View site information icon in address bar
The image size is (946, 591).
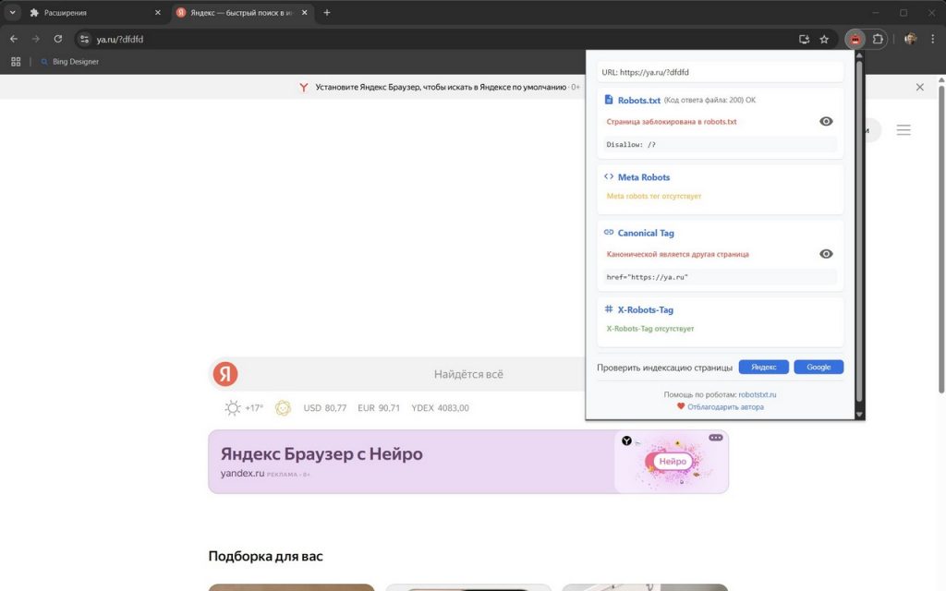(84, 39)
